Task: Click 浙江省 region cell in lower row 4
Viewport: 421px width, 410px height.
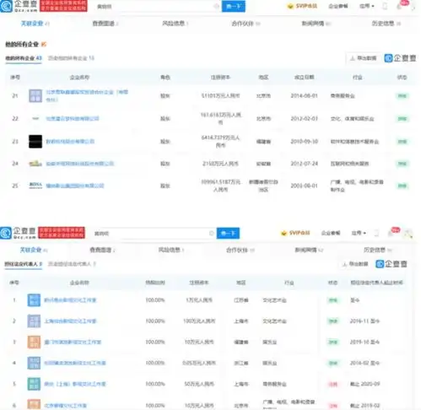Action: coord(241,363)
